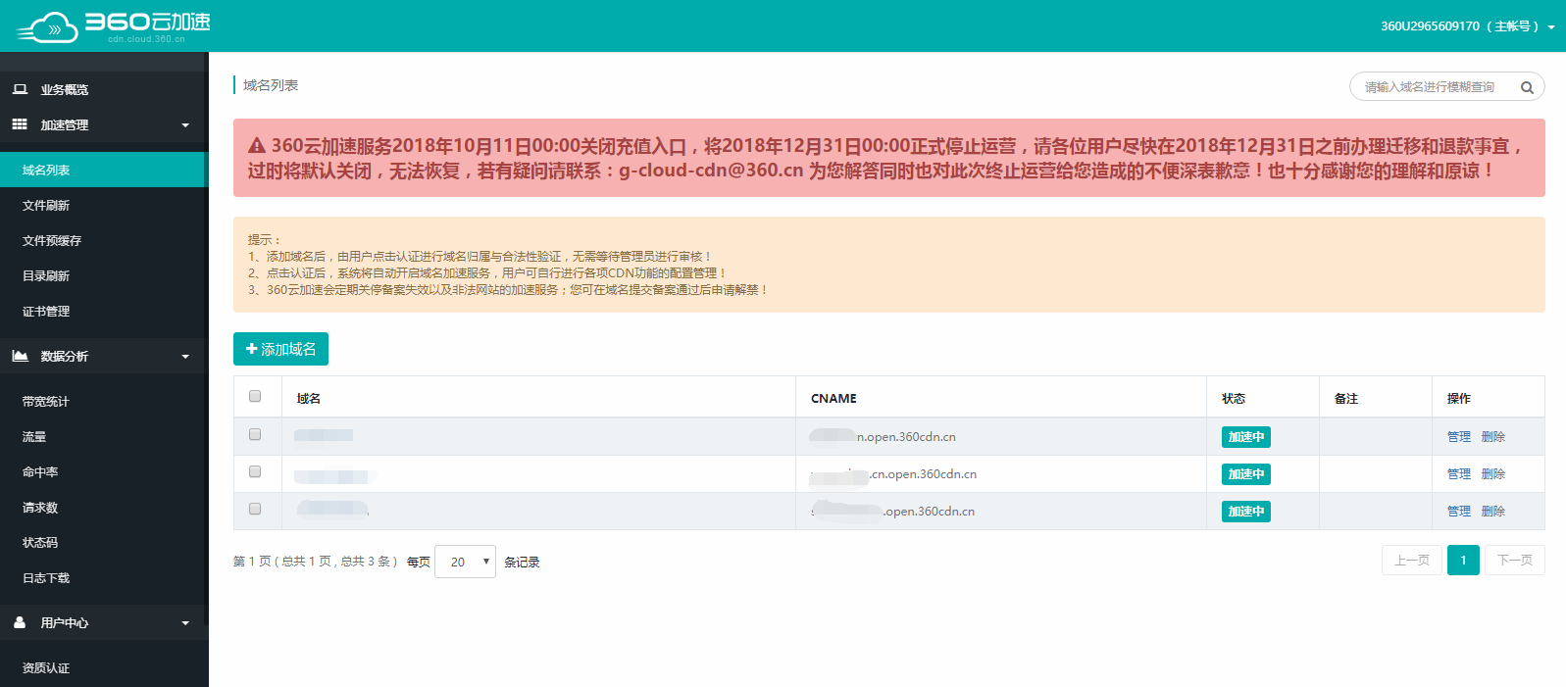The image size is (1566, 687).
Task: Click 删除 in the third domain row
Action: (x=1493, y=512)
